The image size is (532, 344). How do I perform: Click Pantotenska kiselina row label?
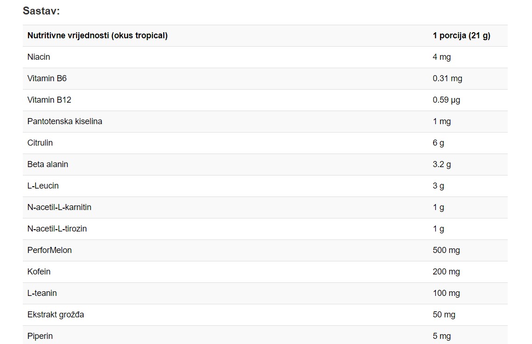tap(64, 121)
